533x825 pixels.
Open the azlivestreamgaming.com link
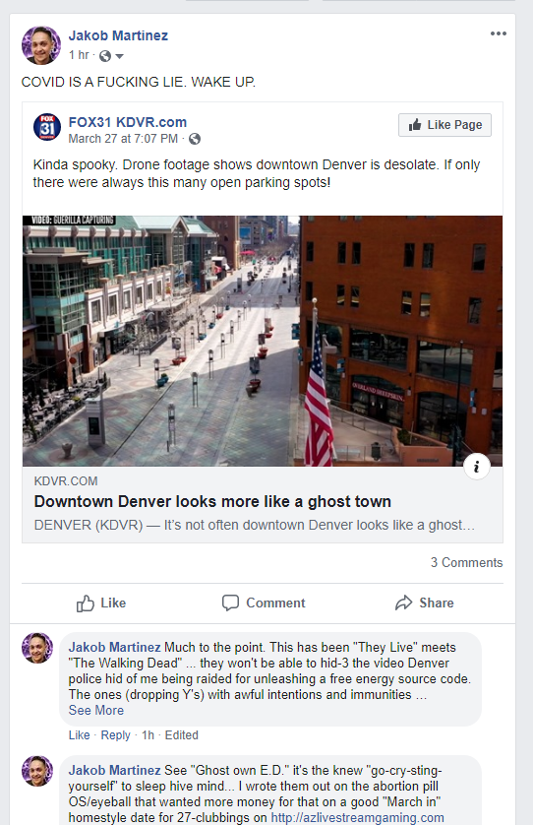(x=357, y=818)
